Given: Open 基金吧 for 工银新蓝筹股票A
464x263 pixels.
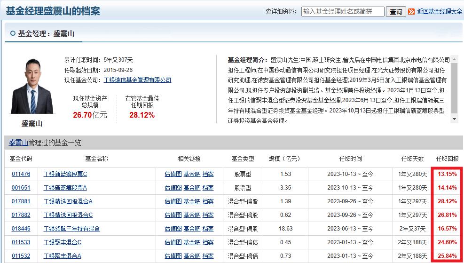Looking at the screenshot, I should click(192, 188).
